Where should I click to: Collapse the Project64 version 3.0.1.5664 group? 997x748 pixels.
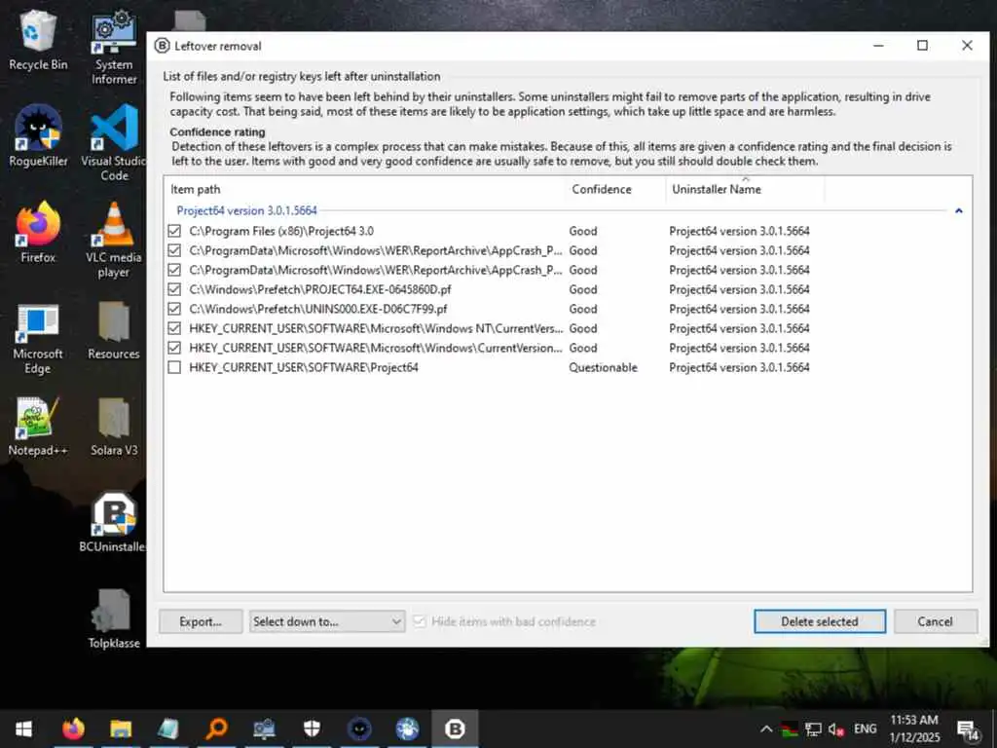click(959, 210)
